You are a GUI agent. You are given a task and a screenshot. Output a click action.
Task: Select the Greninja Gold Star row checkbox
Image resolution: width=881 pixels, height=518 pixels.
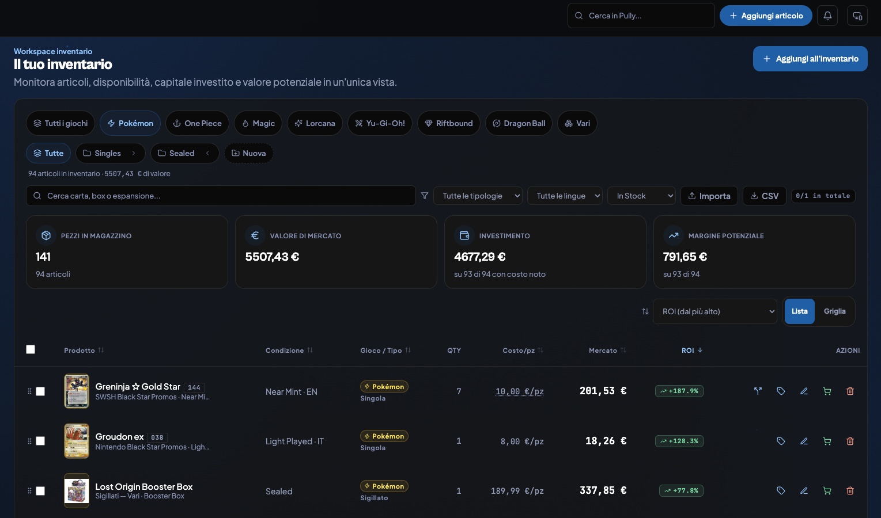40,391
